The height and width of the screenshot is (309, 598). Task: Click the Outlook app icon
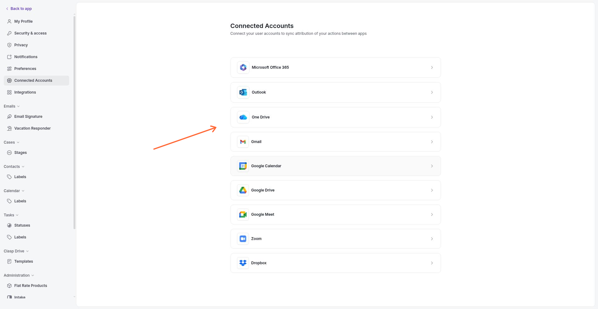(x=243, y=92)
